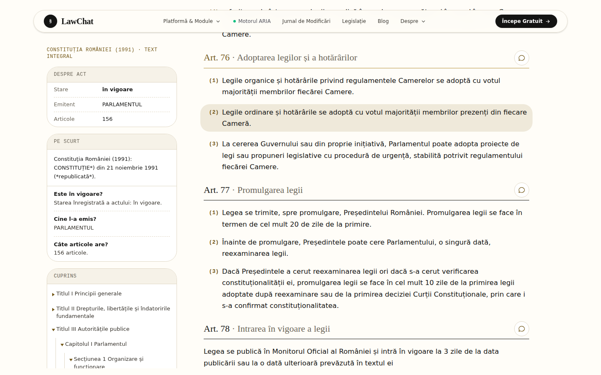Open comment bubble for Art. 76
Viewport: 601px width, 375px height.
pyautogui.click(x=522, y=58)
